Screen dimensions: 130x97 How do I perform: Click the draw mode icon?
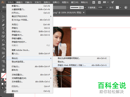click(x=2, y=88)
